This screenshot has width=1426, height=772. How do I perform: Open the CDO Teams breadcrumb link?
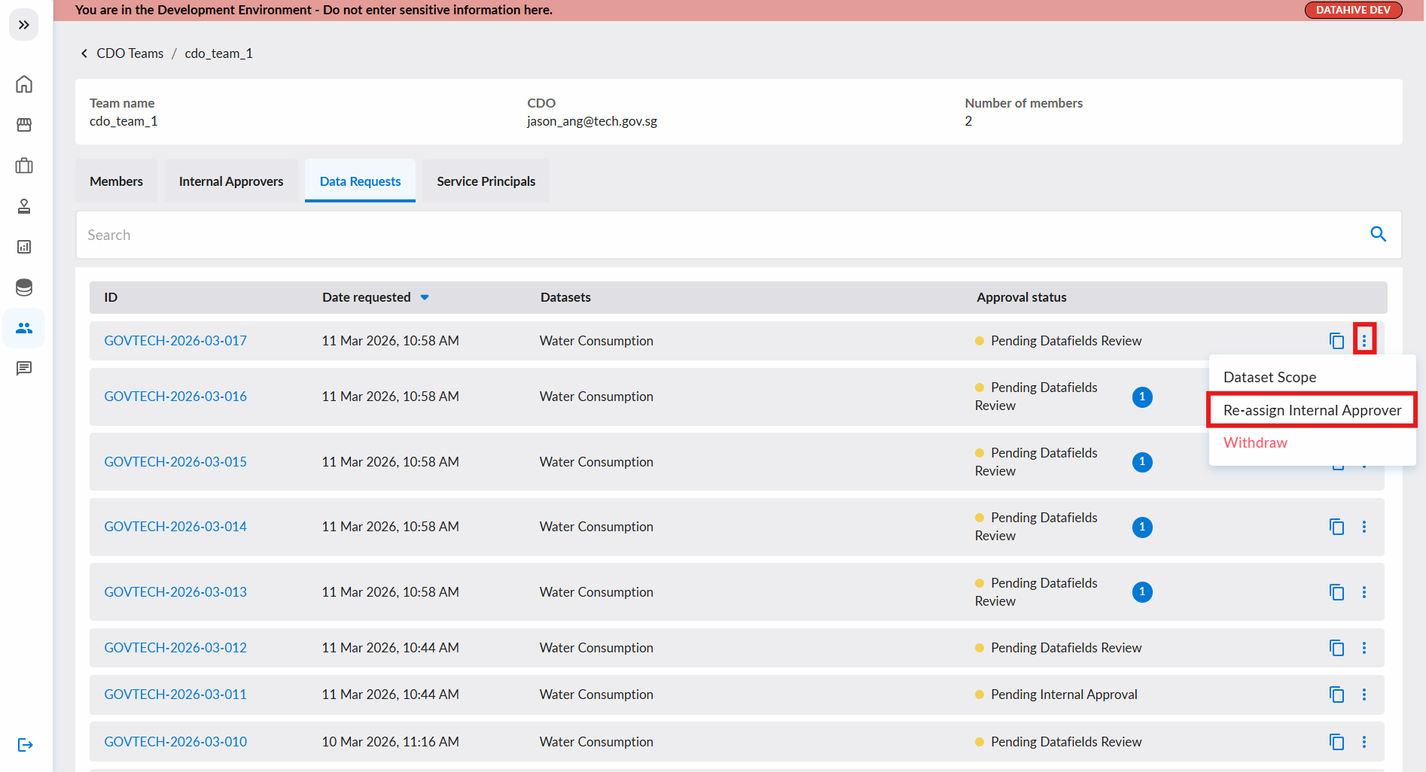click(x=129, y=53)
